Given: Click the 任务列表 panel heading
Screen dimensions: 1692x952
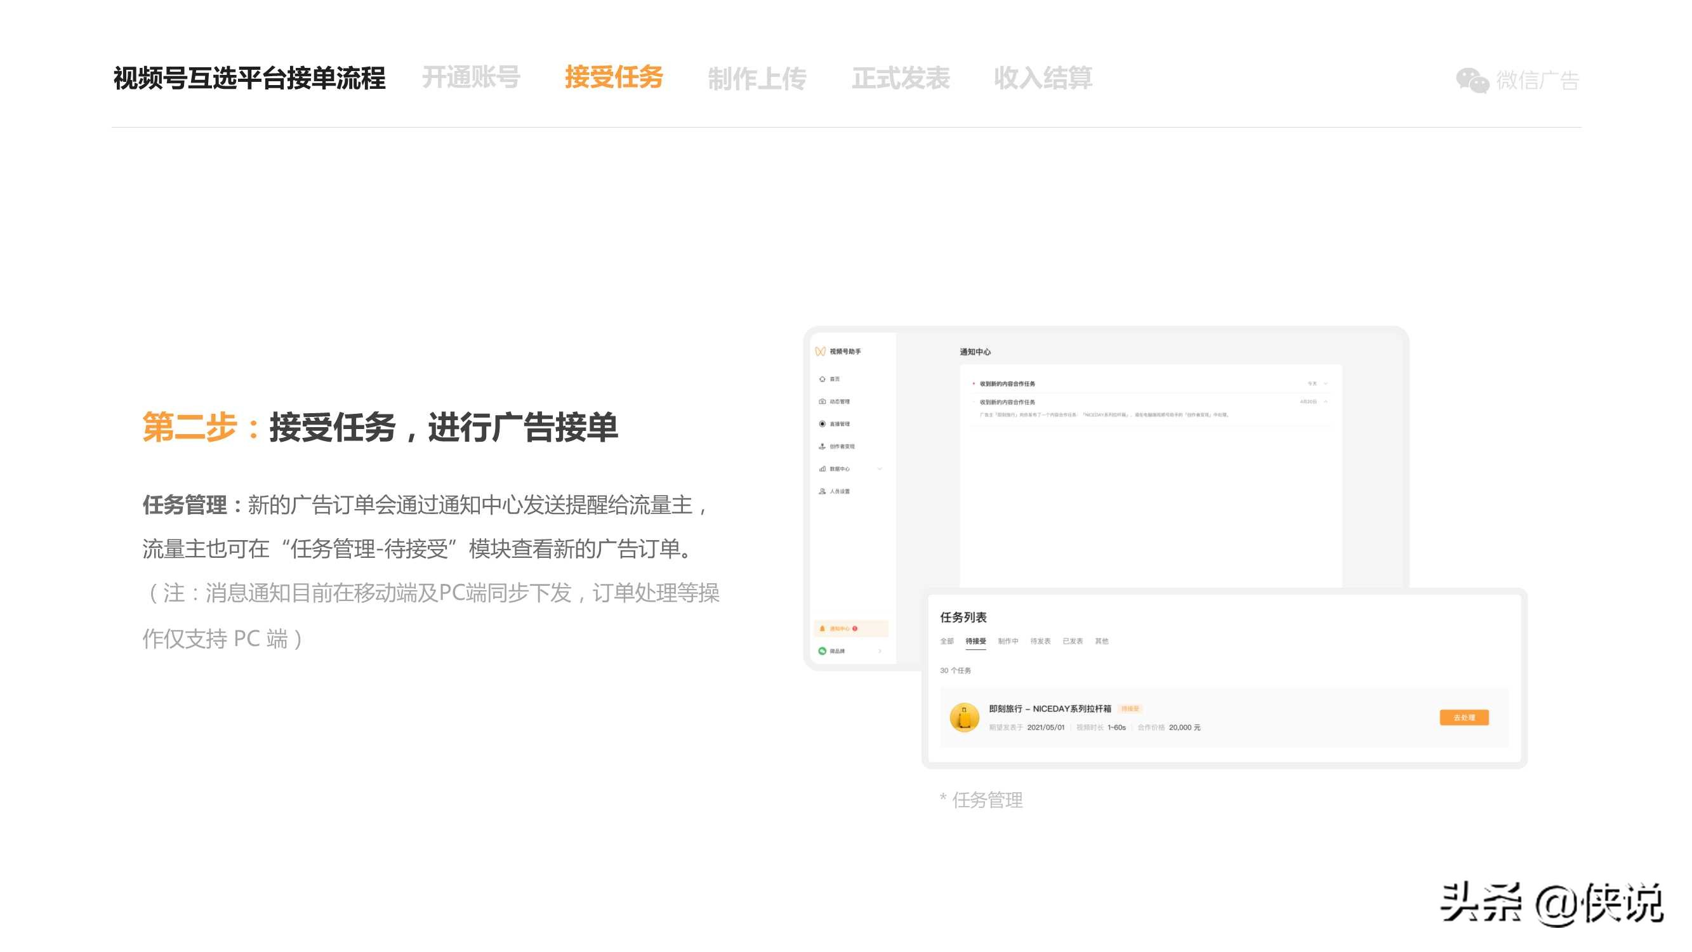Looking at the screenshot, I should tap(963, 618).
